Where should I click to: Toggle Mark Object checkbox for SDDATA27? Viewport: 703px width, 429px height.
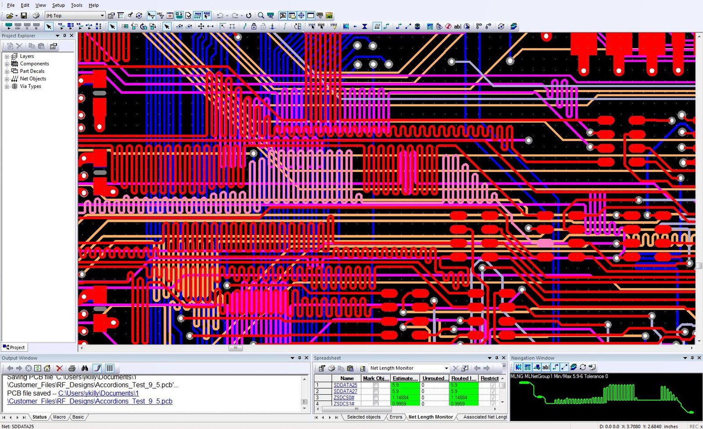(376, 391)
